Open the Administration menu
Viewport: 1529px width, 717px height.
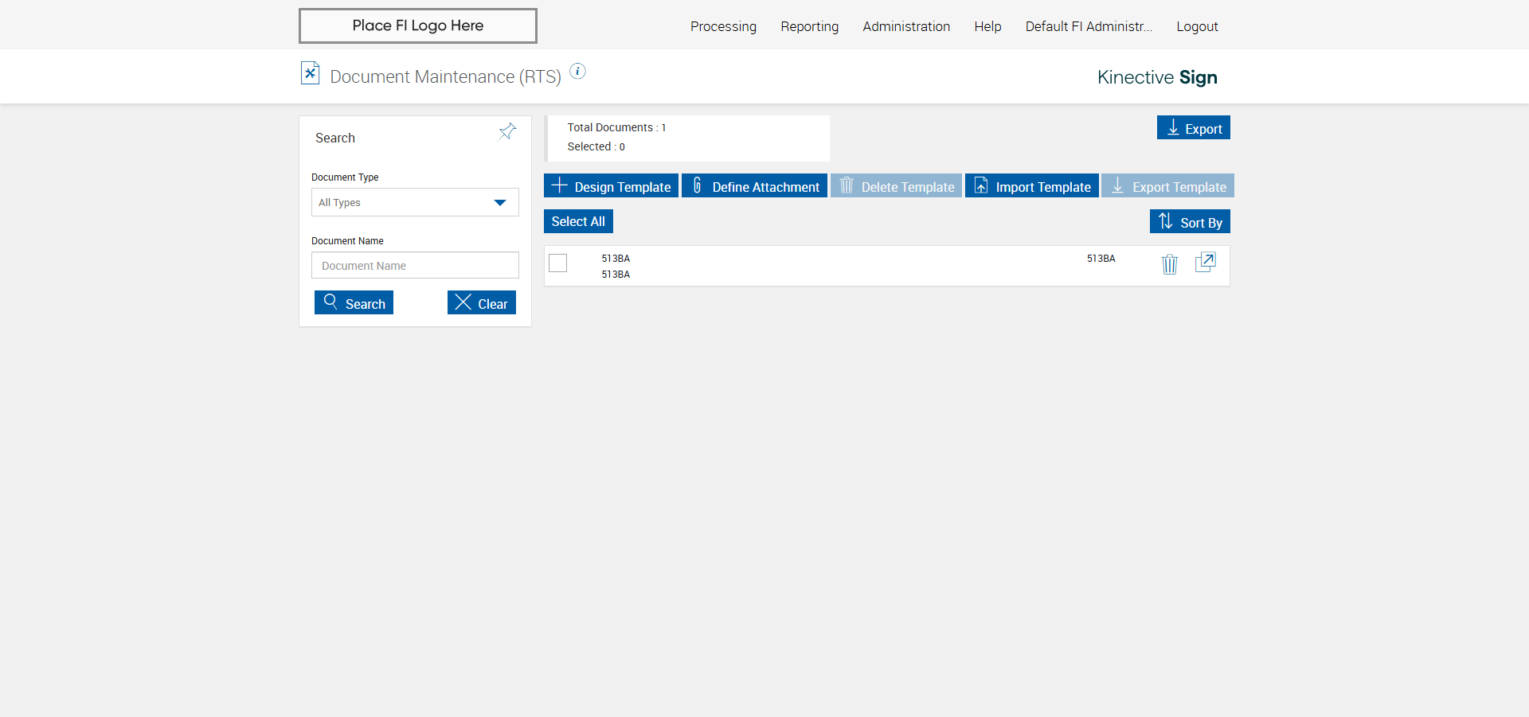(x=906, y=26)
